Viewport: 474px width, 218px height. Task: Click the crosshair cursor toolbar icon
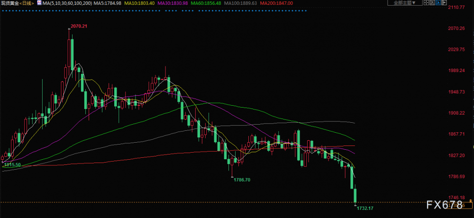coord(426,3)
